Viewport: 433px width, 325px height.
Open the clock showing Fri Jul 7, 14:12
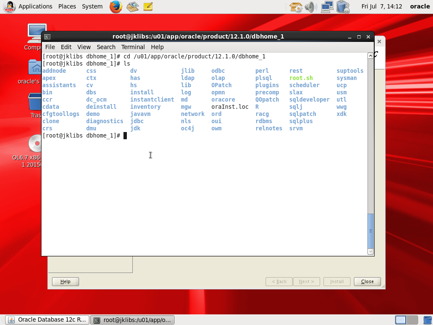382,6
